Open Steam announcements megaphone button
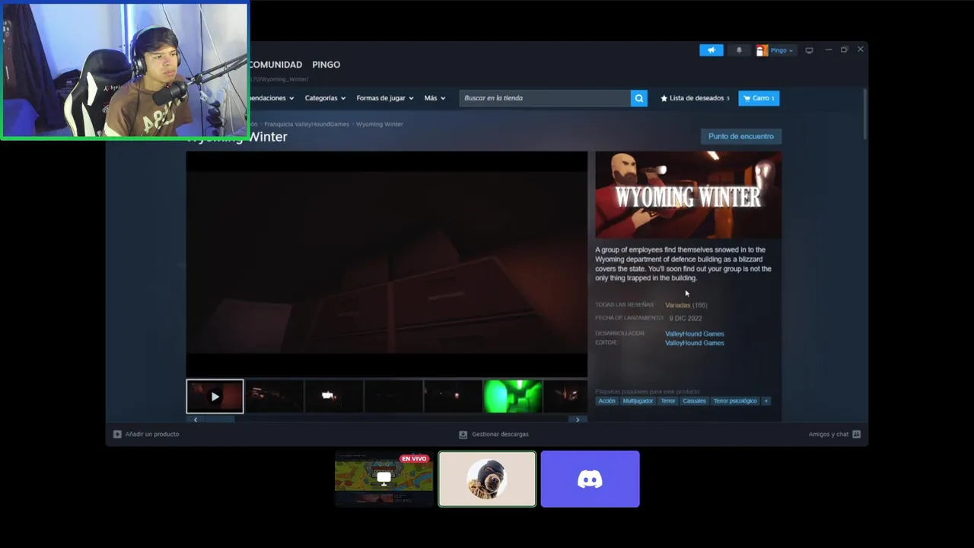Viewport: 974px width, 548px height. (711, 50)
